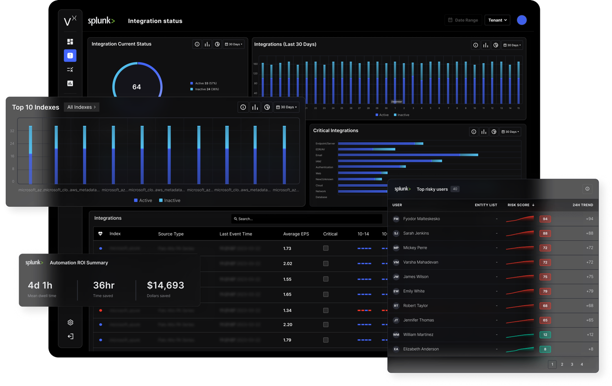Check Critical box for 1.79 EPS row
The width and height of the screenshot is (612, 386).
(326, 340)
